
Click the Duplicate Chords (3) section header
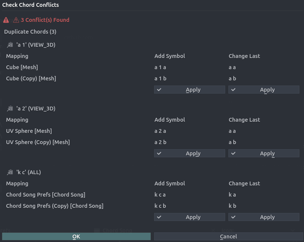(x=30, y=32)
